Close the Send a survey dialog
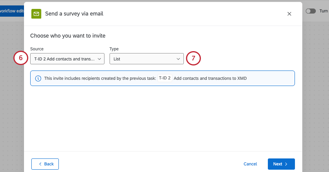 click(289, 14)
